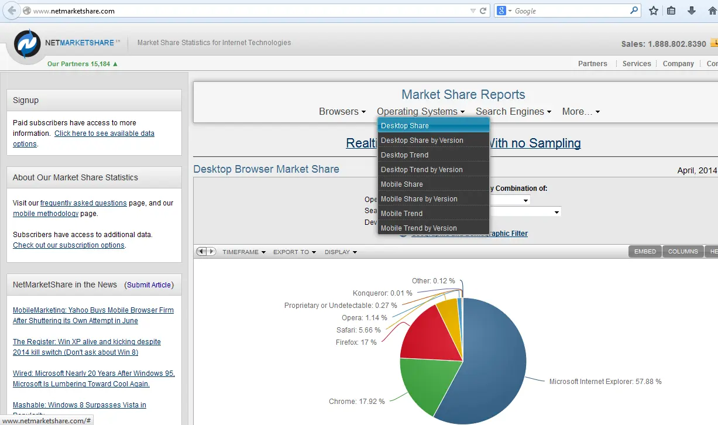Screen dimensions: 718x425
Task: Select Desktop Trend menu entry
Action: pos(434,155)
